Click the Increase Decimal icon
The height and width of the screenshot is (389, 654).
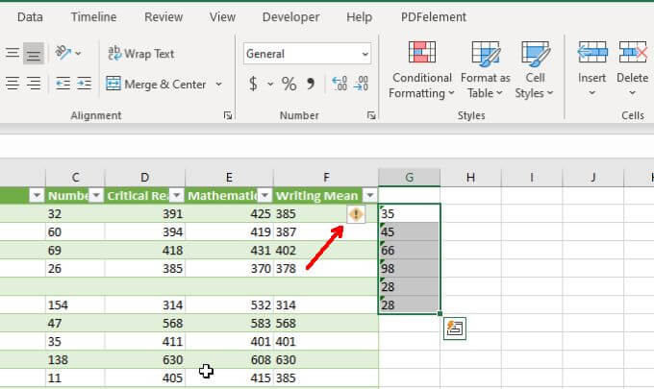pyautogui.click(x=340, y=85)
